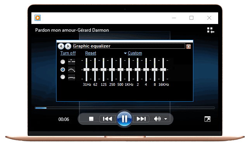Screen dimensions: 248x143
Task: Open the Custom preset dropdown
Action: (135, 53)
